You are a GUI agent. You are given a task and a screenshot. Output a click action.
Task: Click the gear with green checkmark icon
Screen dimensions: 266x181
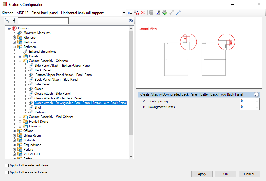pos(165,13)
